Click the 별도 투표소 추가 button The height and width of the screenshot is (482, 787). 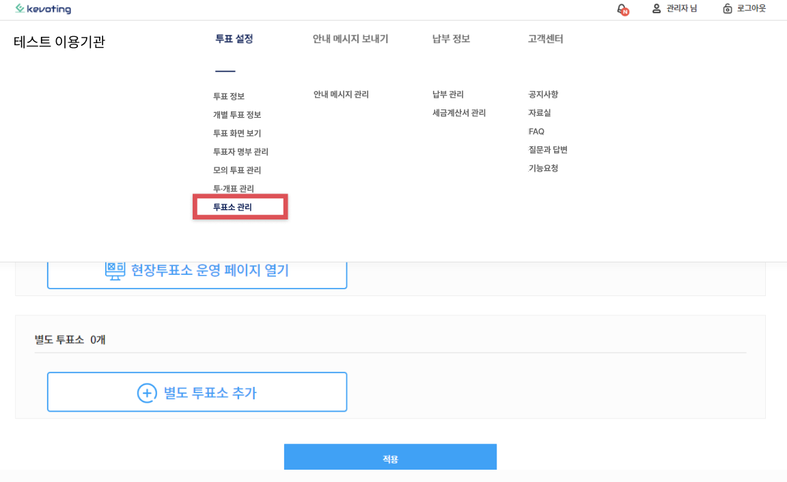click(197, 392)
